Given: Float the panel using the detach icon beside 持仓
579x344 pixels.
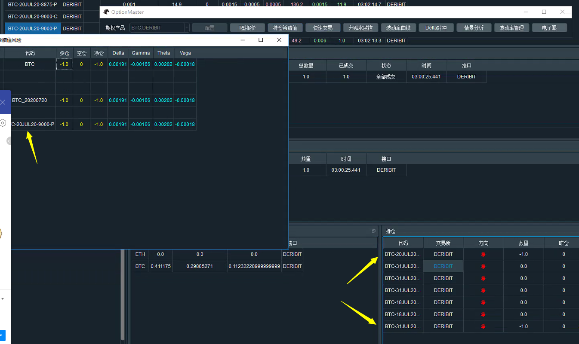Looking at the screenshot, I should coord(373,231).
